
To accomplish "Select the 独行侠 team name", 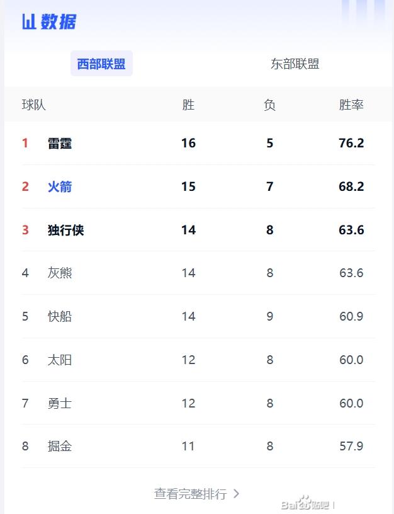I will [x=65, y=230].
